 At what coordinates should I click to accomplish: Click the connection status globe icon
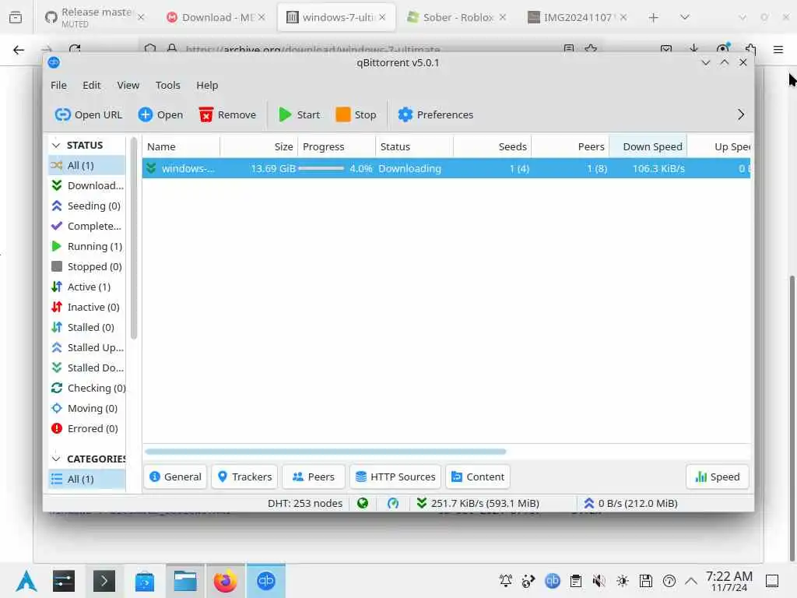point(363,504)
